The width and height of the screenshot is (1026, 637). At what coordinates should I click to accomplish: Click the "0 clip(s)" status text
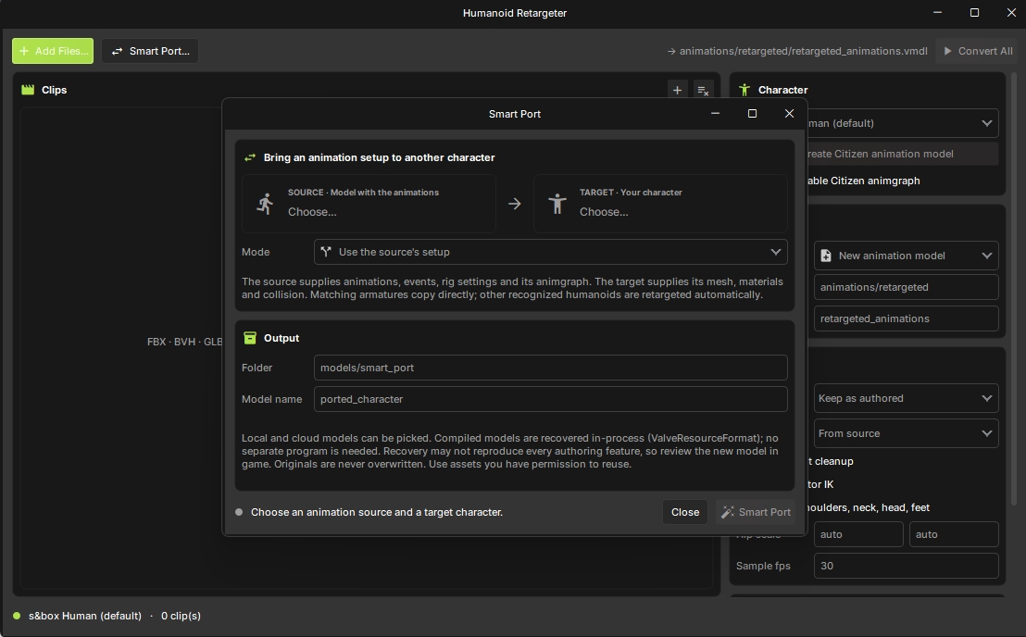[x=181, y=616]
